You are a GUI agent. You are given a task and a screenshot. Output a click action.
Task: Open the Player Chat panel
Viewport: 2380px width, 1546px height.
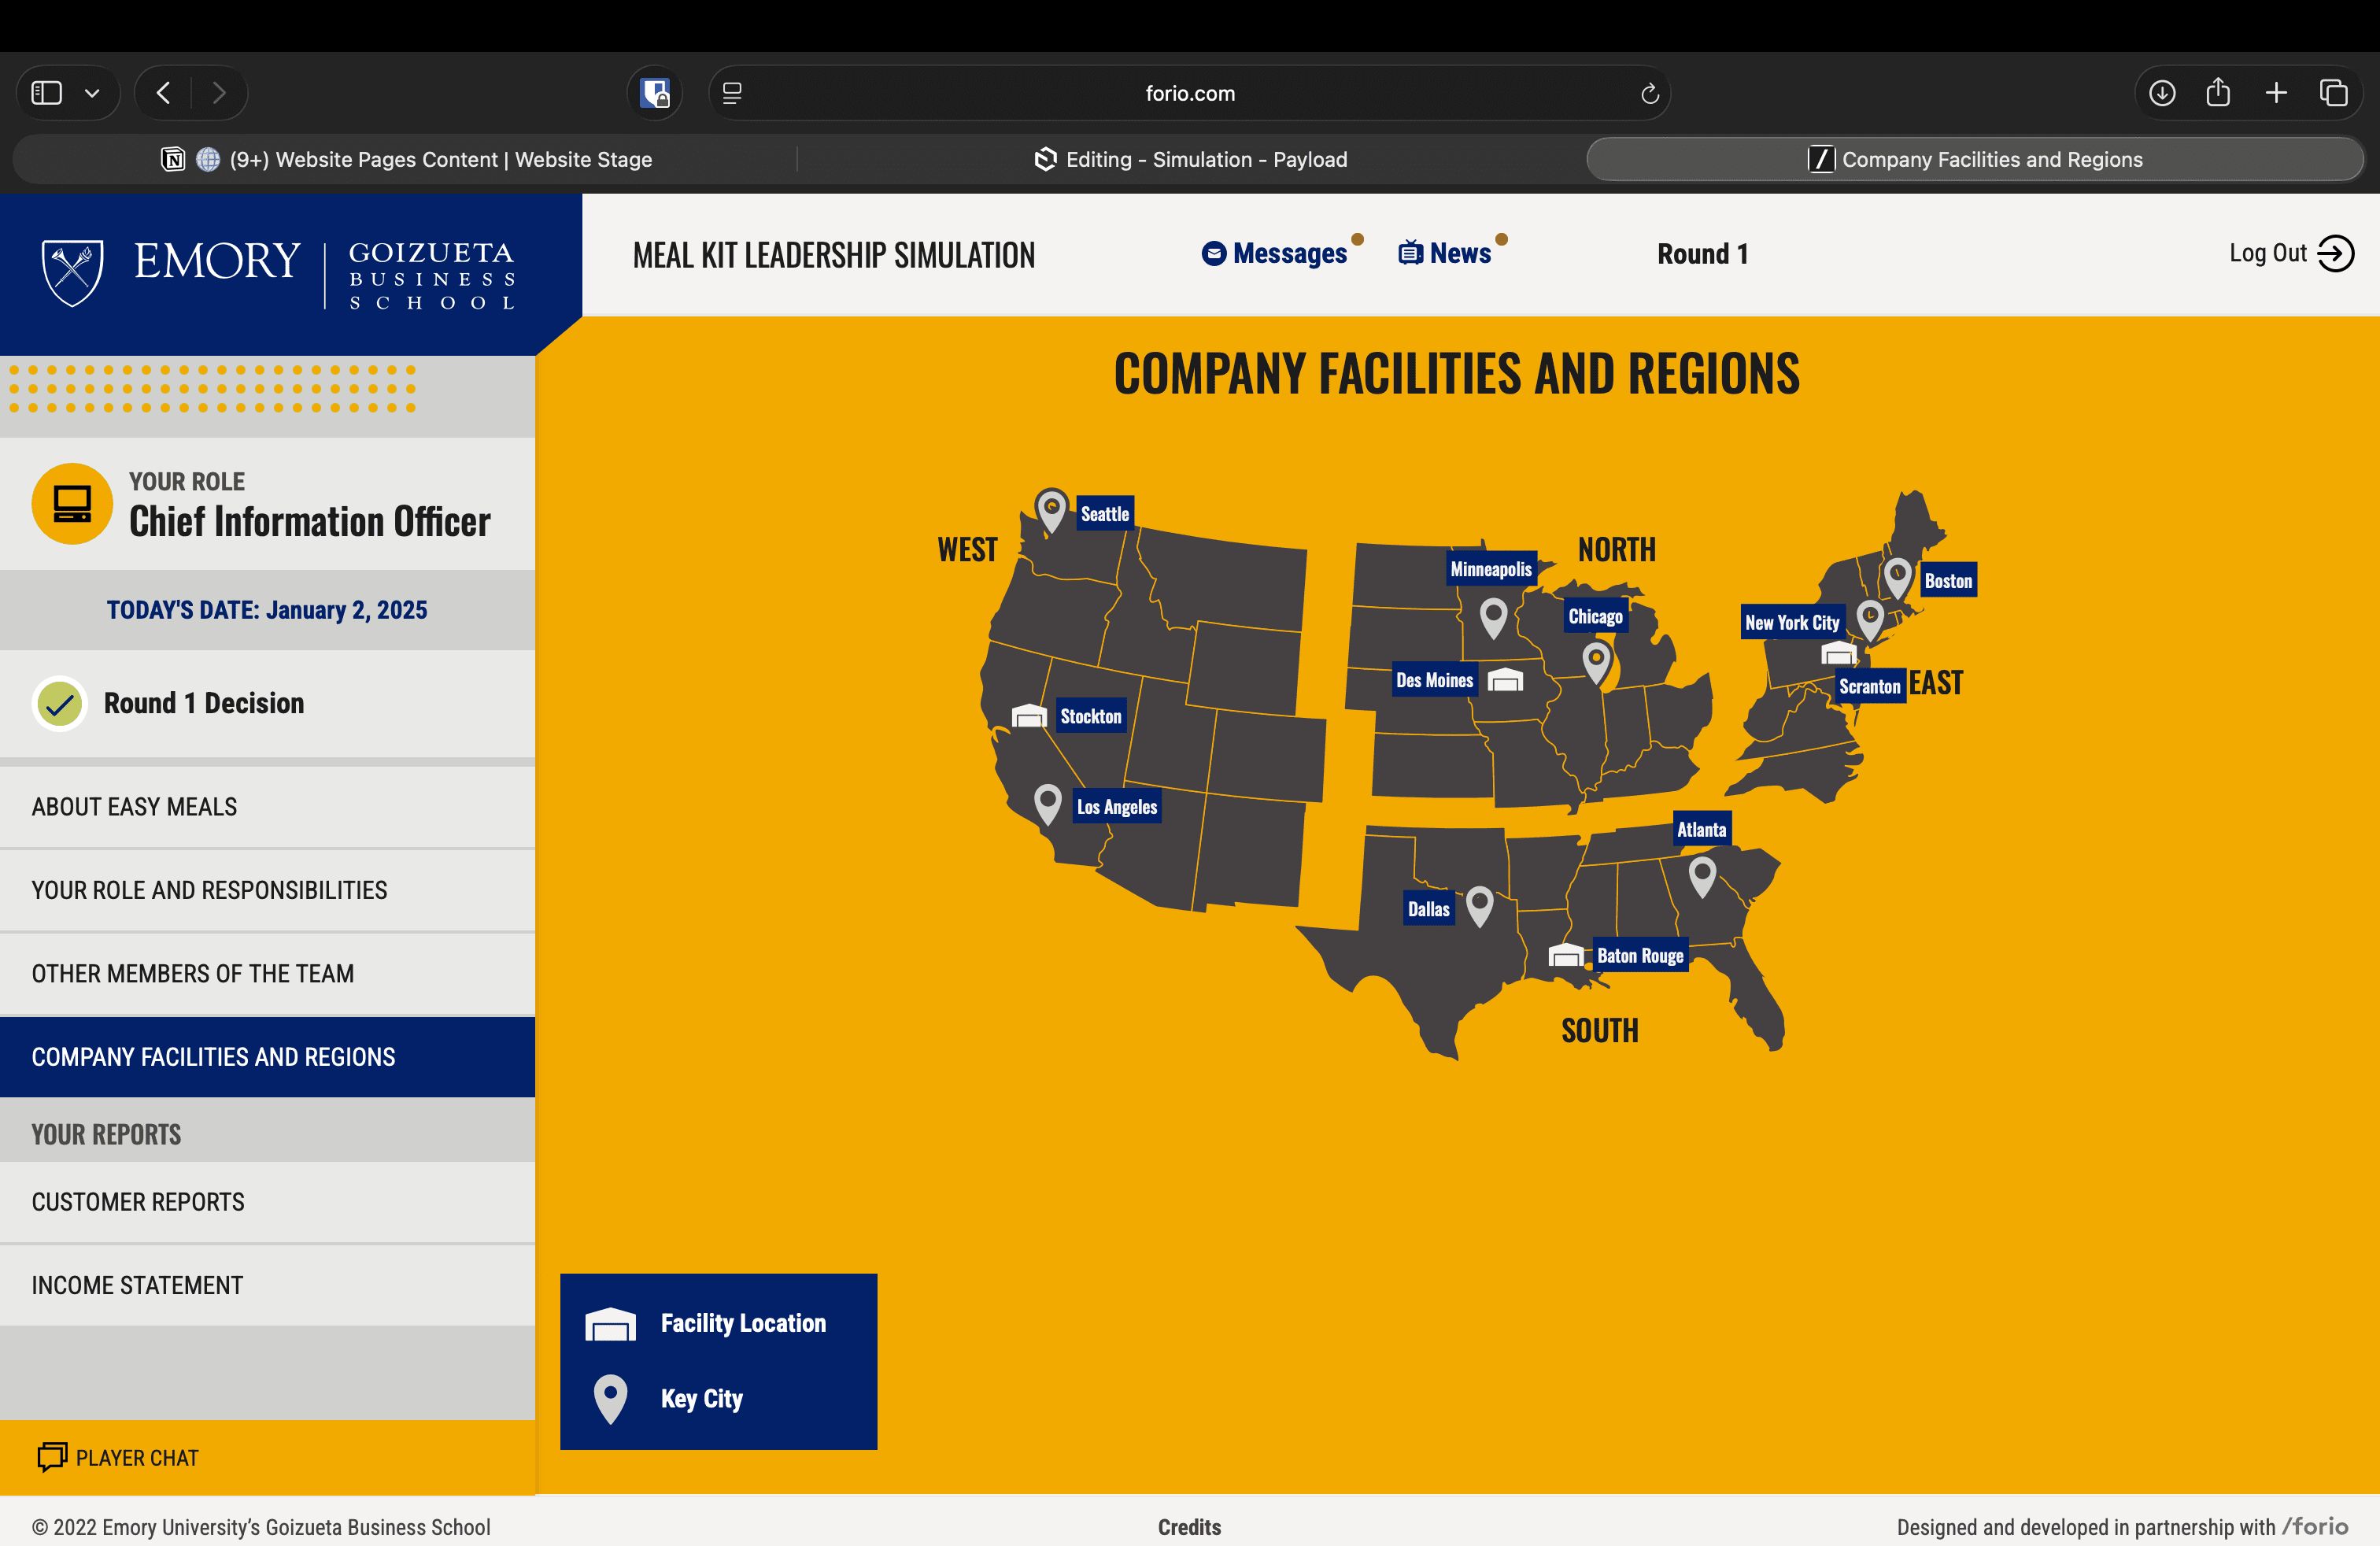pyautogui.click(x=118, y=1457)
